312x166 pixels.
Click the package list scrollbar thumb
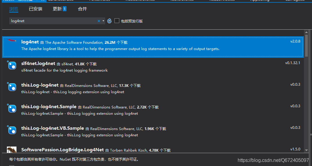coord(306,46)
